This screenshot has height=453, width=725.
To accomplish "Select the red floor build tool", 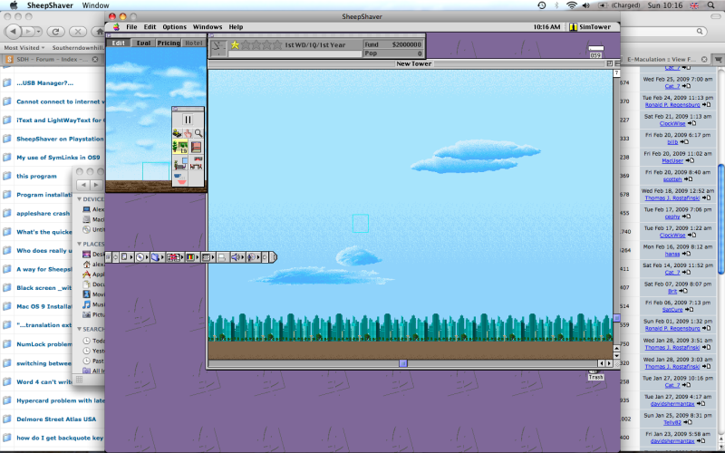I will click(x=196, y=147).
